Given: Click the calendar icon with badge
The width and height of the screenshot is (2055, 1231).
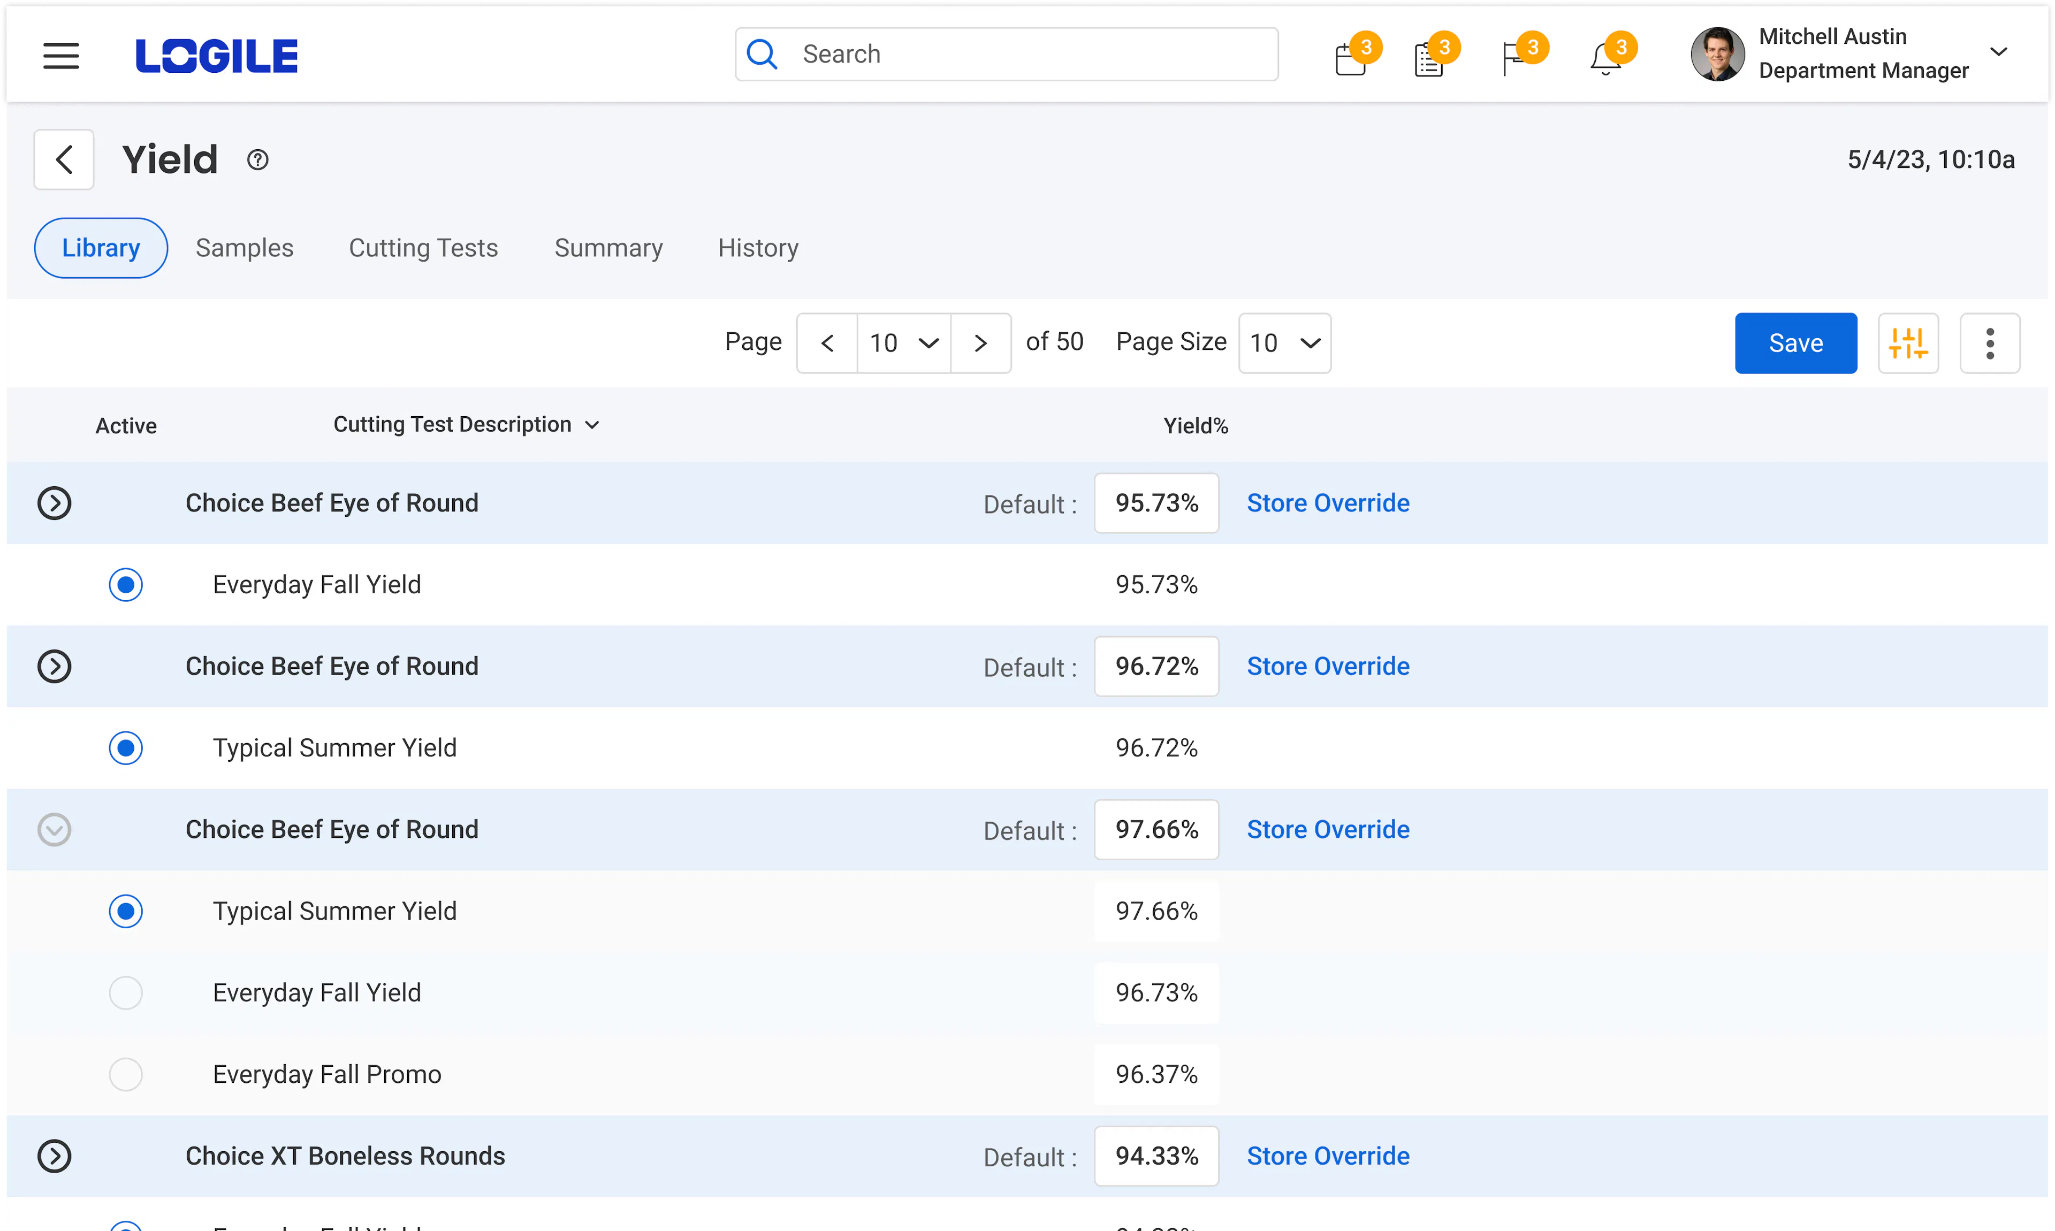Looking at the screenshot, I should 1351,59.
